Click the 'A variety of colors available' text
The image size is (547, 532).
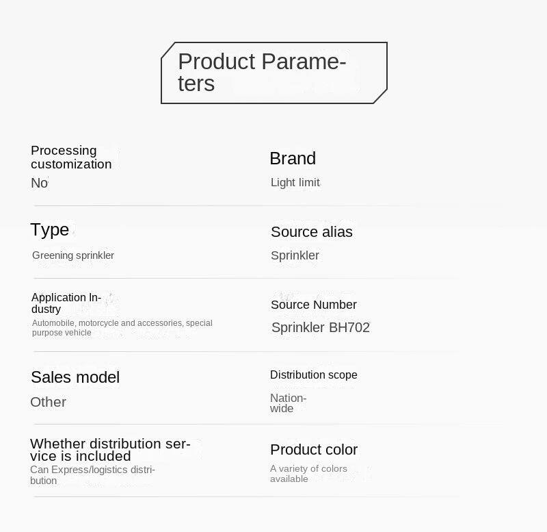click(308, 474)
